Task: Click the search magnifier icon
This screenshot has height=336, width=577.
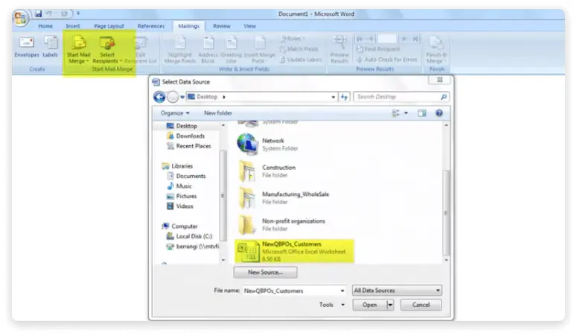Action: [444, 97]
